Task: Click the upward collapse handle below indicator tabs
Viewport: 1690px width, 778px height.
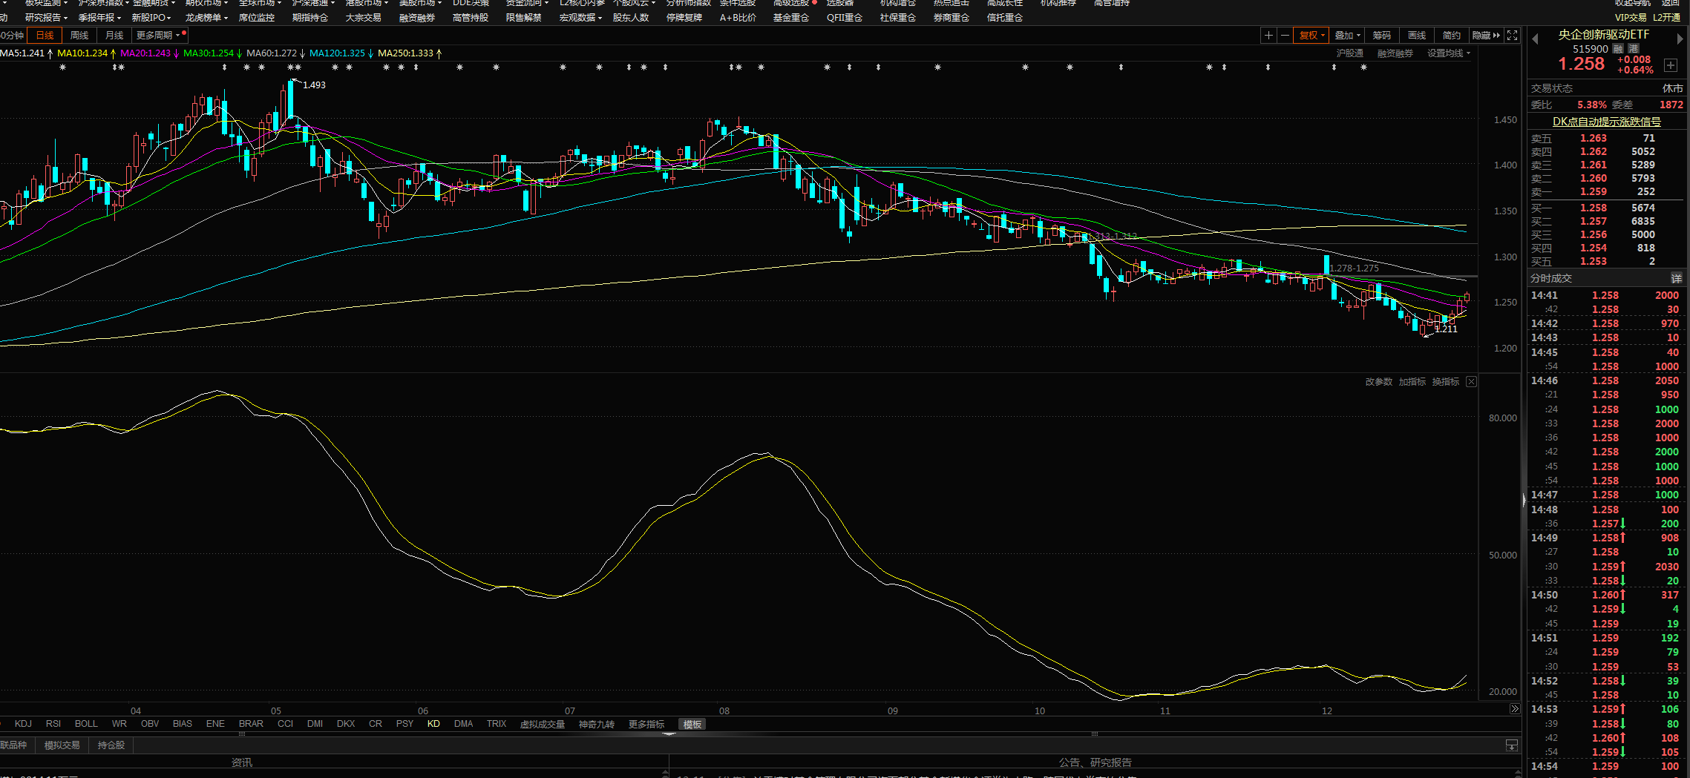Action: pos(669,734)
